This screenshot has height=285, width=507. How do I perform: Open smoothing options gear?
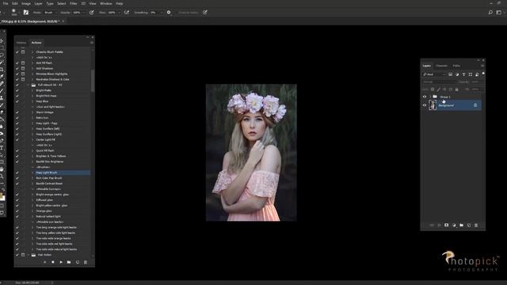click(x=169, y=13)
